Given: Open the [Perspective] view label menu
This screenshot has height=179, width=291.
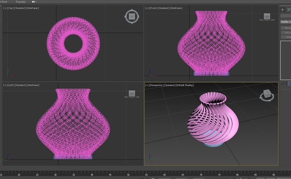Looking at the screenshot, I should coord(156,85).
